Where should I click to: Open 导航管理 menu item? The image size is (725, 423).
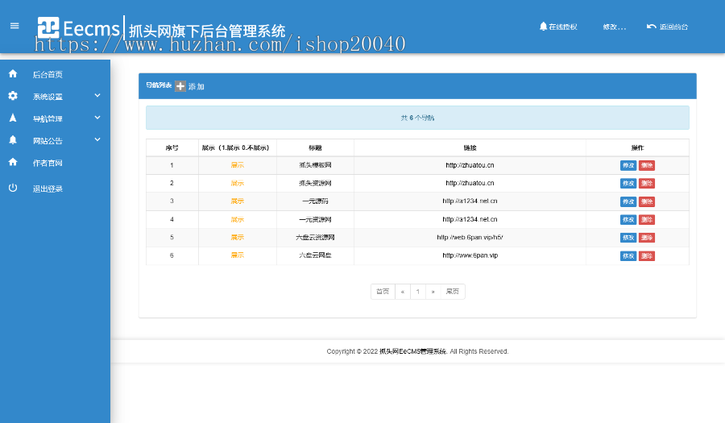pyautogui.click(x=48, y=118)
